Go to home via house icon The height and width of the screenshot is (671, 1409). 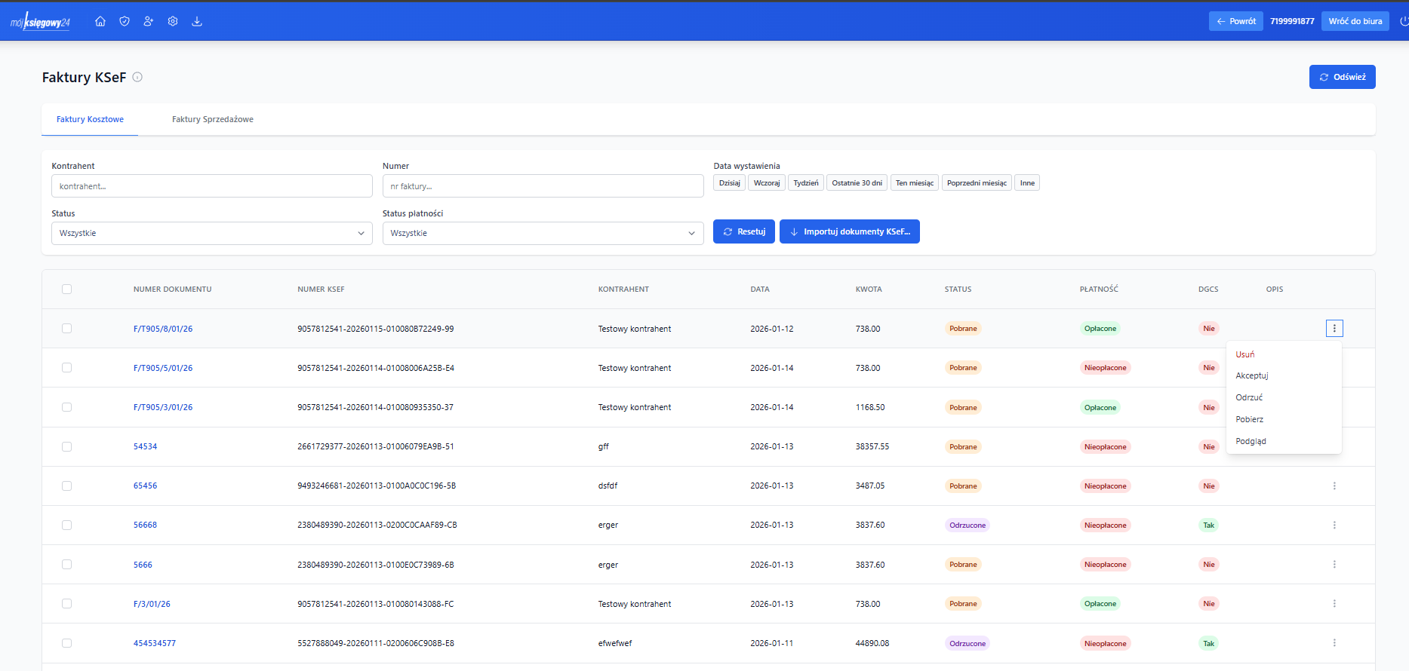tap(100, 21)
